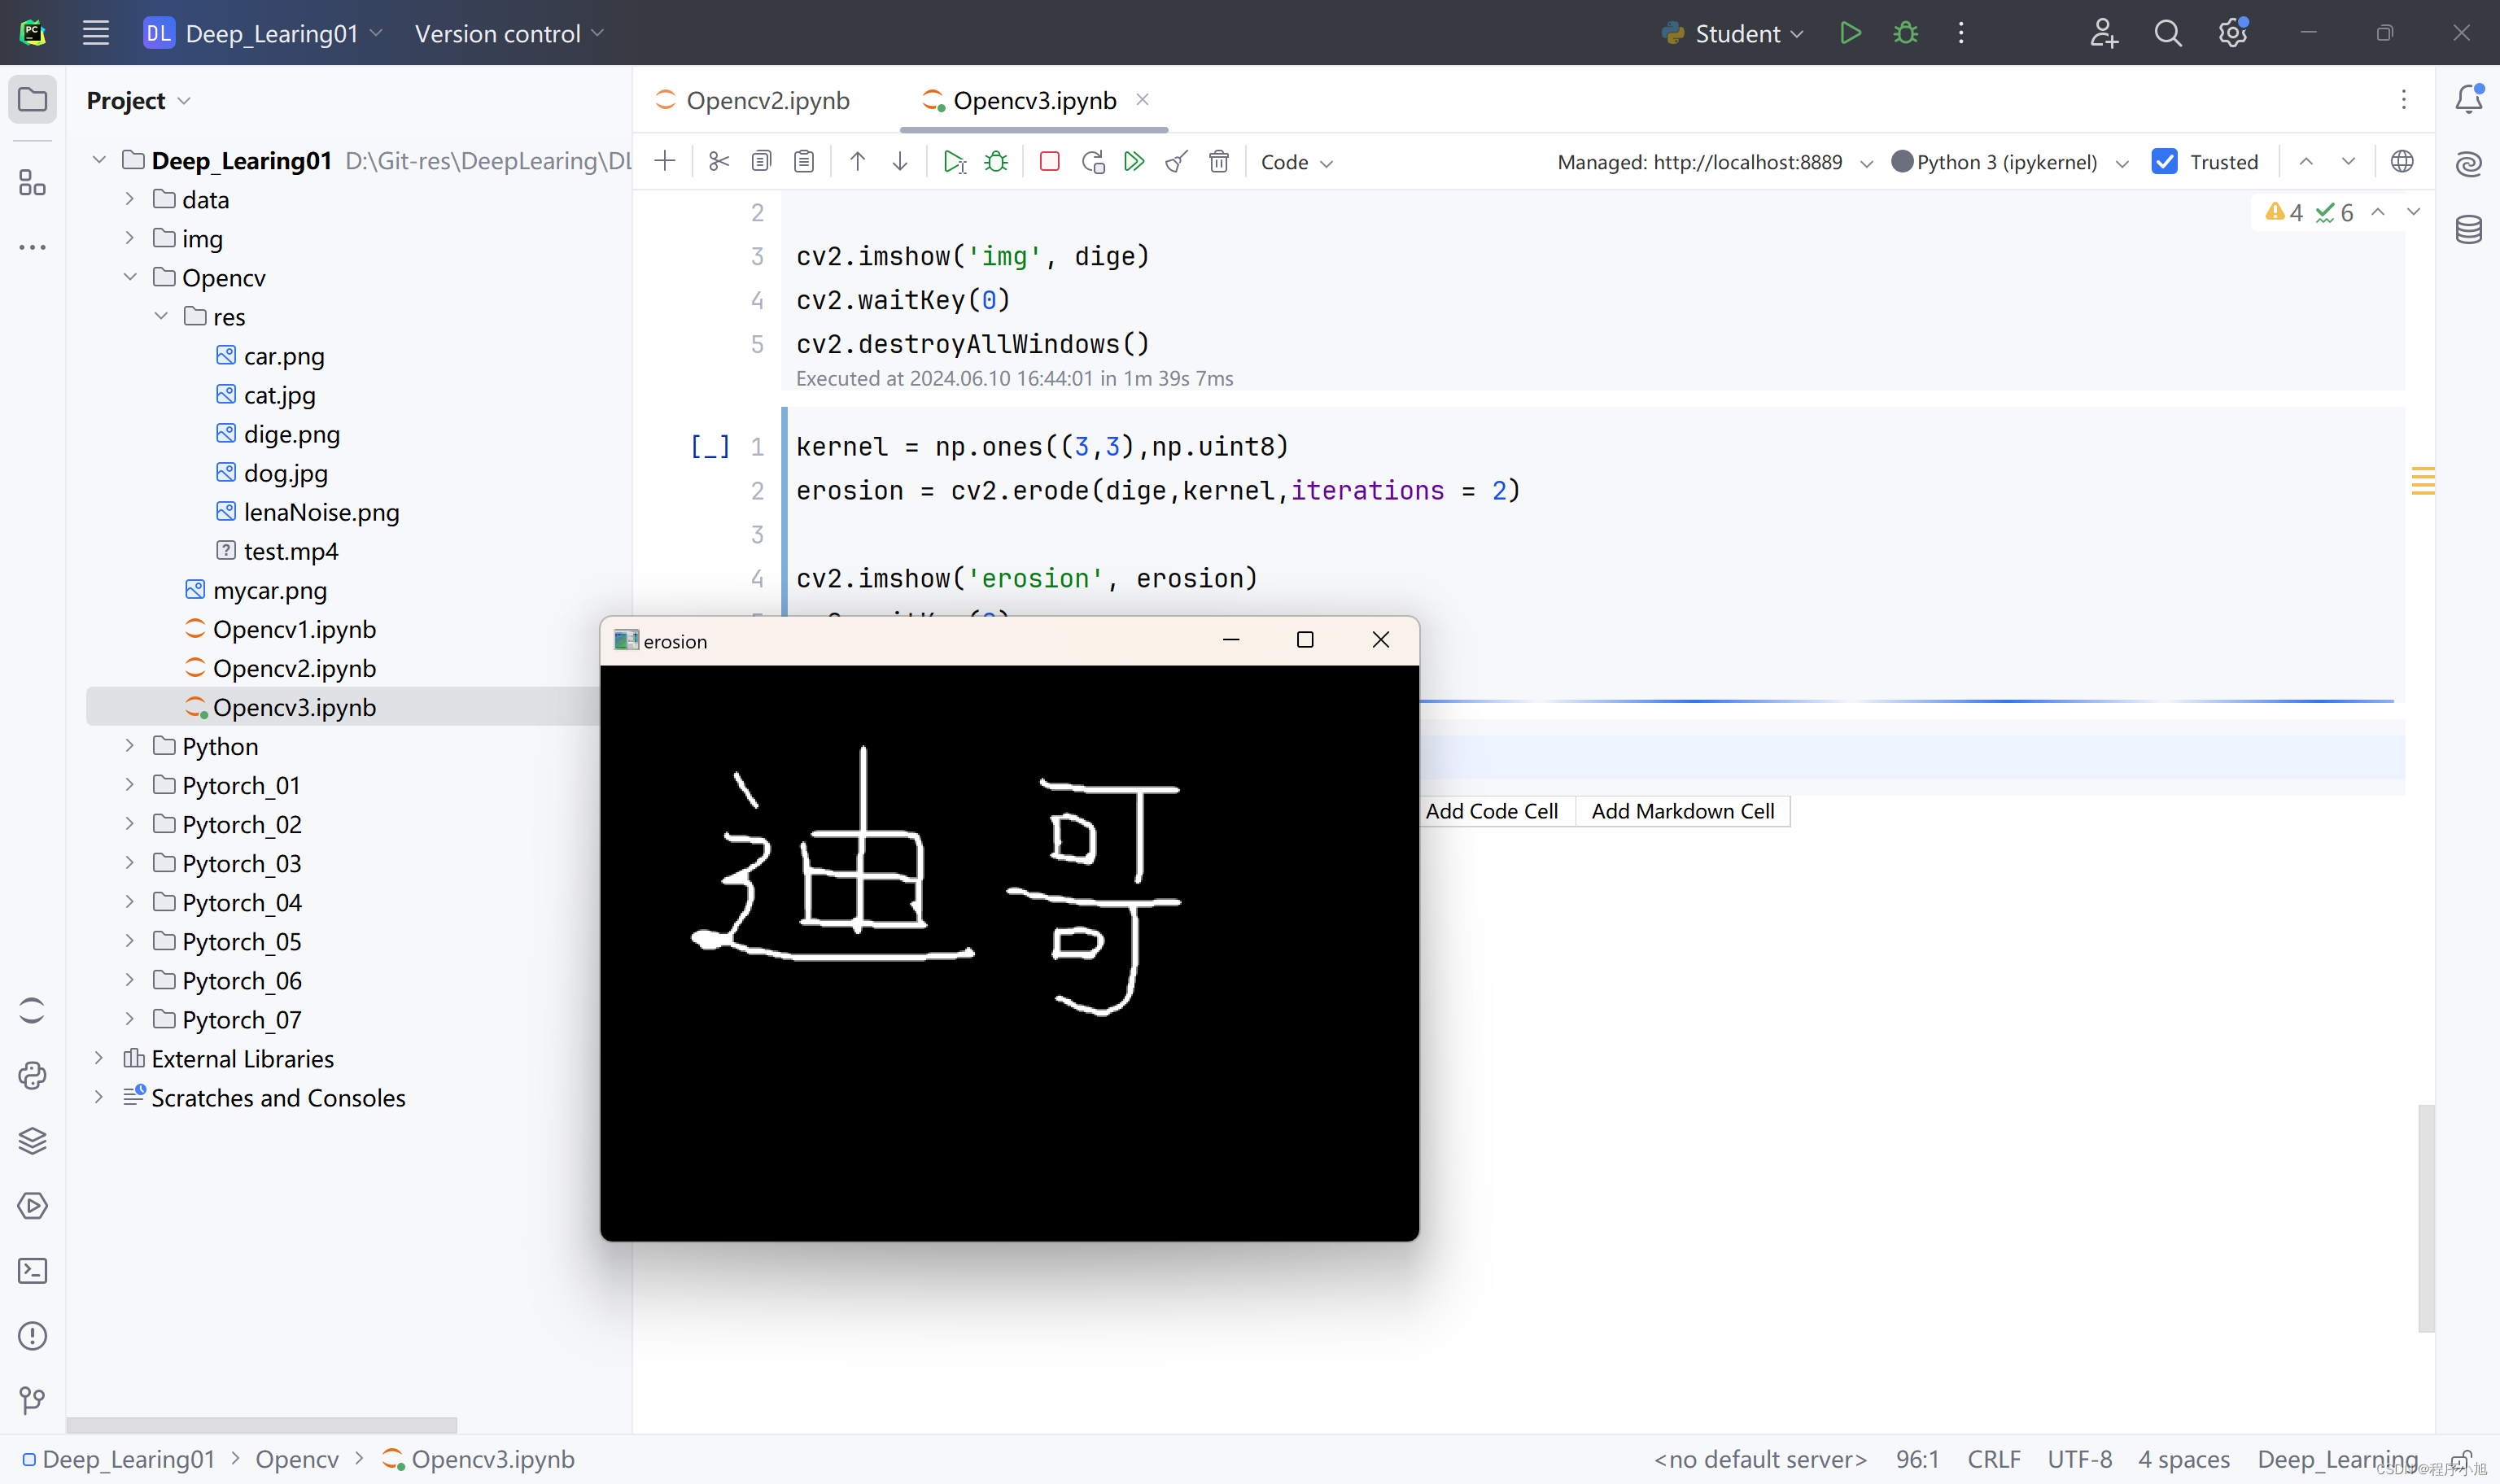This screenshot has width=2500, height=1484.
Task: Click the Restart Kernel icon
Action: 1092,162
